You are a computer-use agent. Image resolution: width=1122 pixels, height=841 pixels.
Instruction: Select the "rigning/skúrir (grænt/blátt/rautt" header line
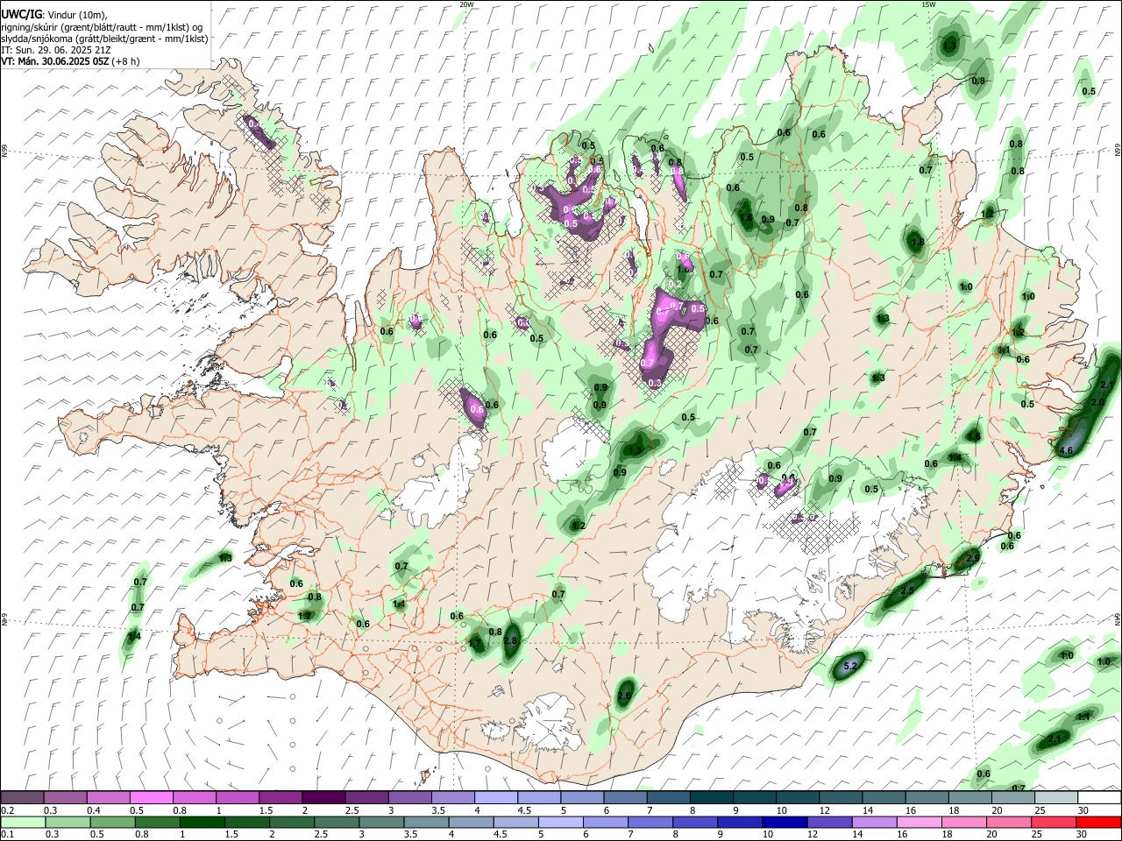click(103, 27)
